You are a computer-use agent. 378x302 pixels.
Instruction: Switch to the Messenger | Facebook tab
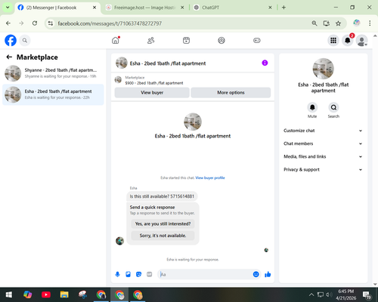click(x=57, y=8)
